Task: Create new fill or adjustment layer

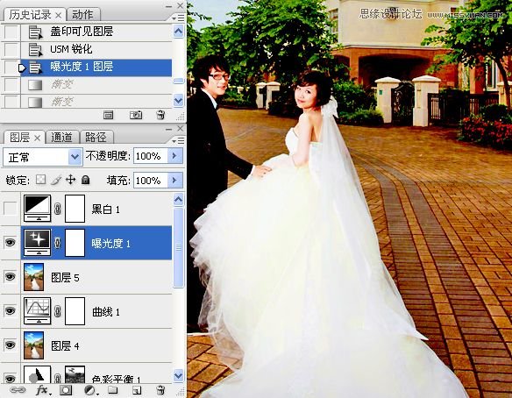Action: [x=89, y=390]
